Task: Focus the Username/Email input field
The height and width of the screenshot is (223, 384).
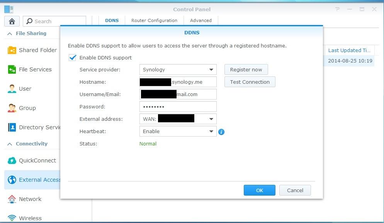Action: pyautogui.click(x=178, y=95)
